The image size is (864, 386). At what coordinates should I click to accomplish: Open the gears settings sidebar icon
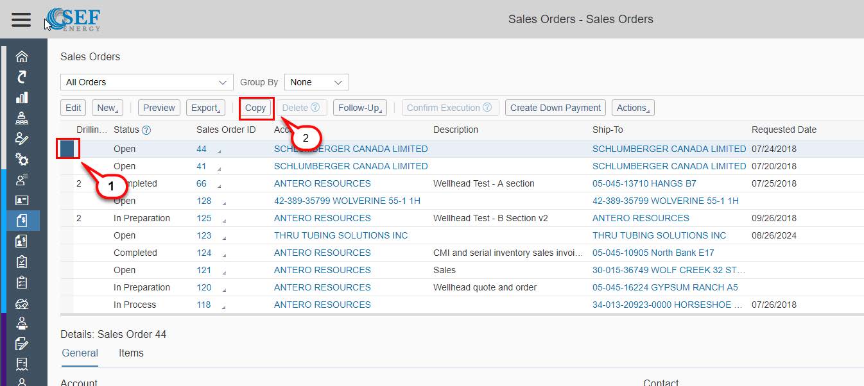coord(22,160)
